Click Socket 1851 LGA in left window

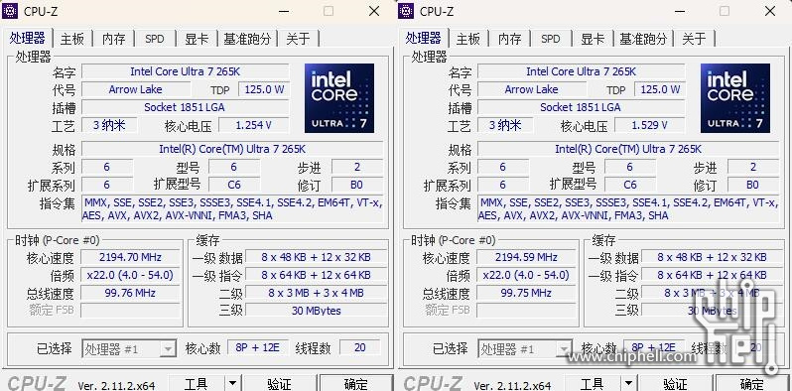(185, 107)
